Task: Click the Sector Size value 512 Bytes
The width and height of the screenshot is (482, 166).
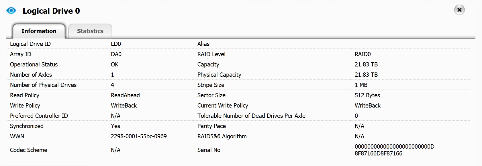Action: coord(367,95)
